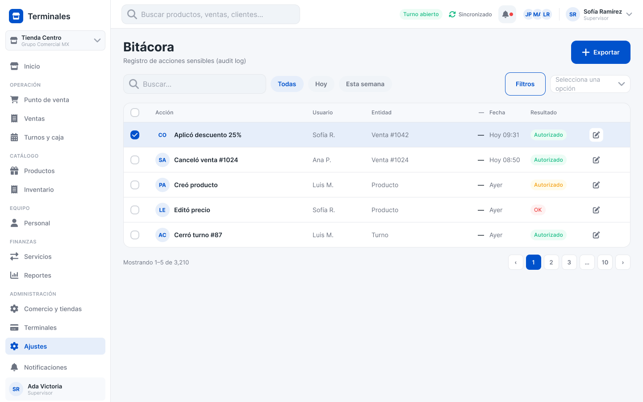Open Punto de venta cart icon
Image resolution: width=643 pixels, height=402 pixels.
click(14, 100)
